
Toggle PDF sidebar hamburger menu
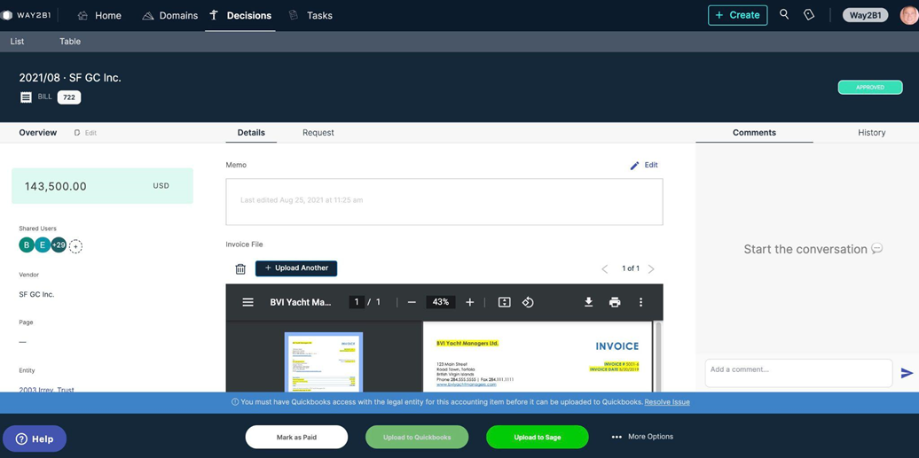tap(248, 302)
